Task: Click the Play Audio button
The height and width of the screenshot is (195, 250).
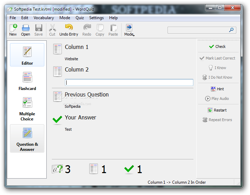Action: click(x=217, y=99)
